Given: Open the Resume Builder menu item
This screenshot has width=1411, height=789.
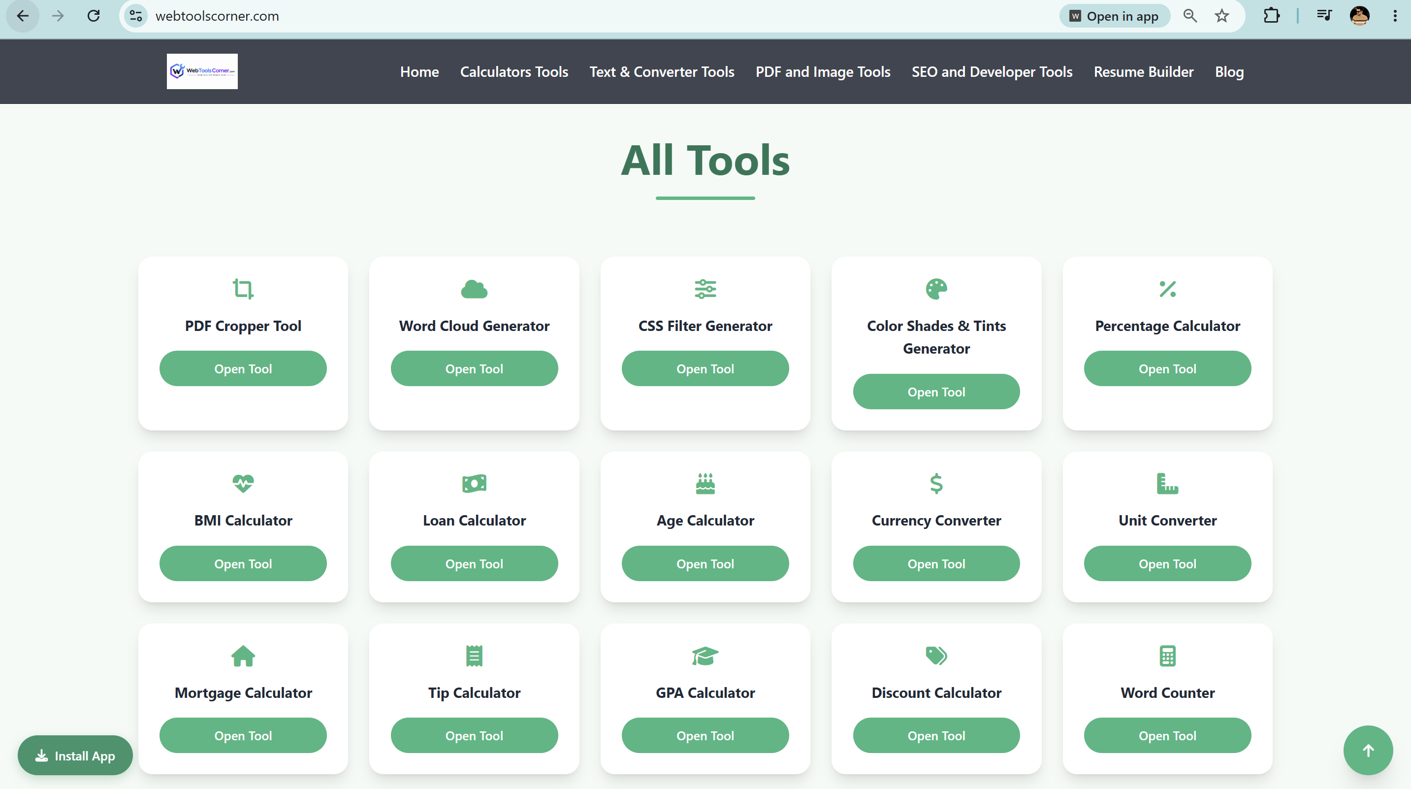Looking at the screenshot, I should click(1144, 72).
